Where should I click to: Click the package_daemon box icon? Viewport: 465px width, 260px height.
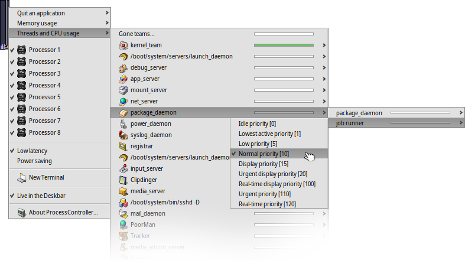click(x=123, y=113)
